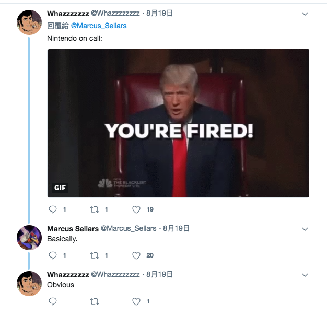
Task: Open the Whazzzzzzzz avatar beside the "Obvious" tweet
Action: (x=29, y=284)
